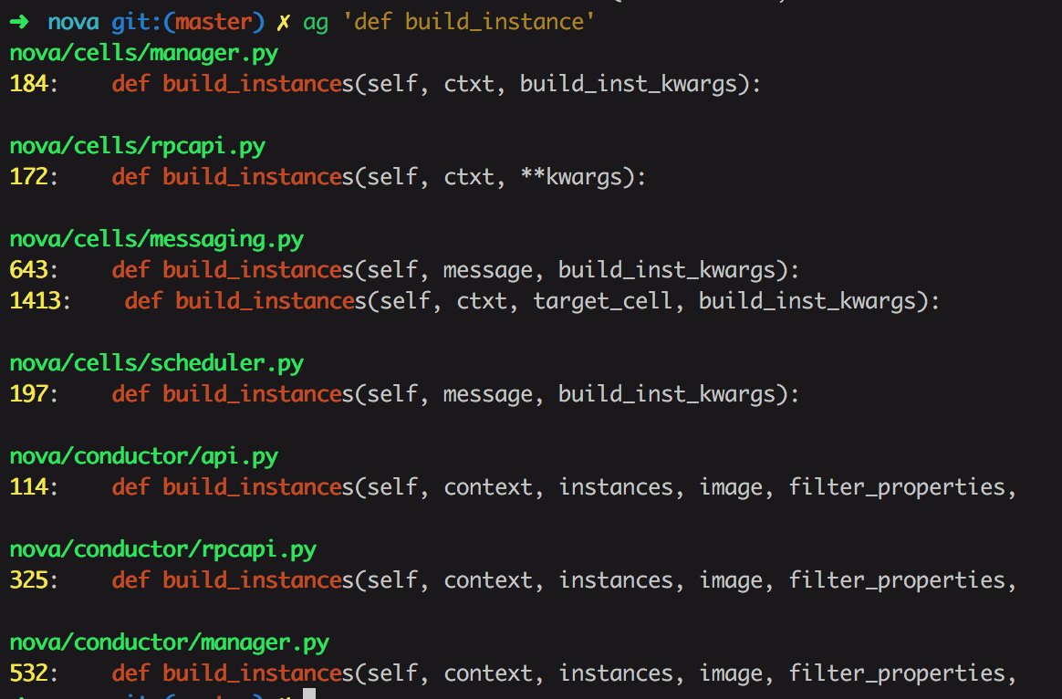
Task: Click line number 184
Action: click(x=28, y=84)
